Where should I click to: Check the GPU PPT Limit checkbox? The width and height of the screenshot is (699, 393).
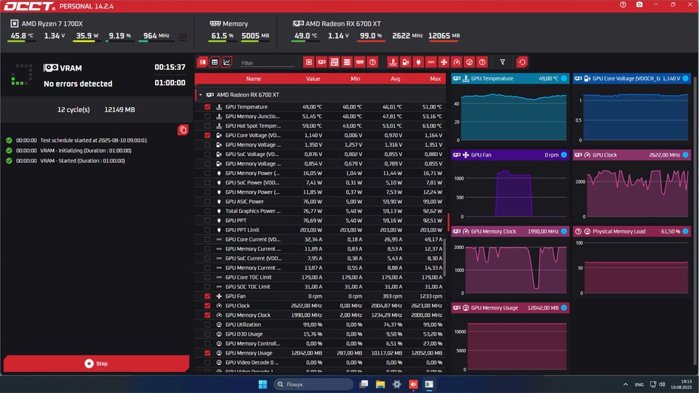[208, 230]
